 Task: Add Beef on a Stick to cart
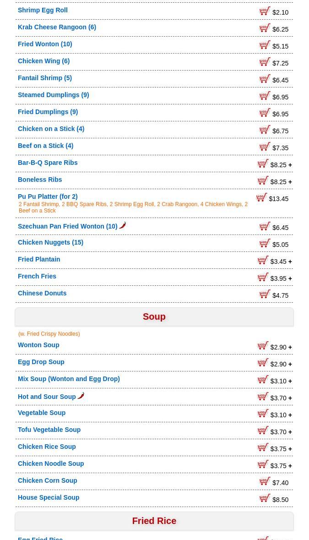coord(265,147)
